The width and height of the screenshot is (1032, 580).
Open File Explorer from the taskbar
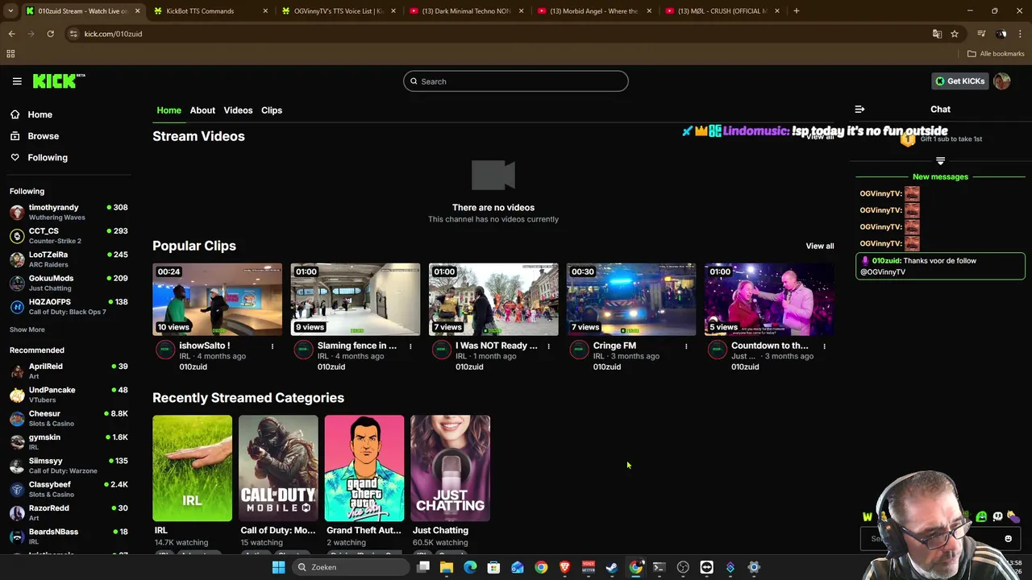tap(447, 567)
